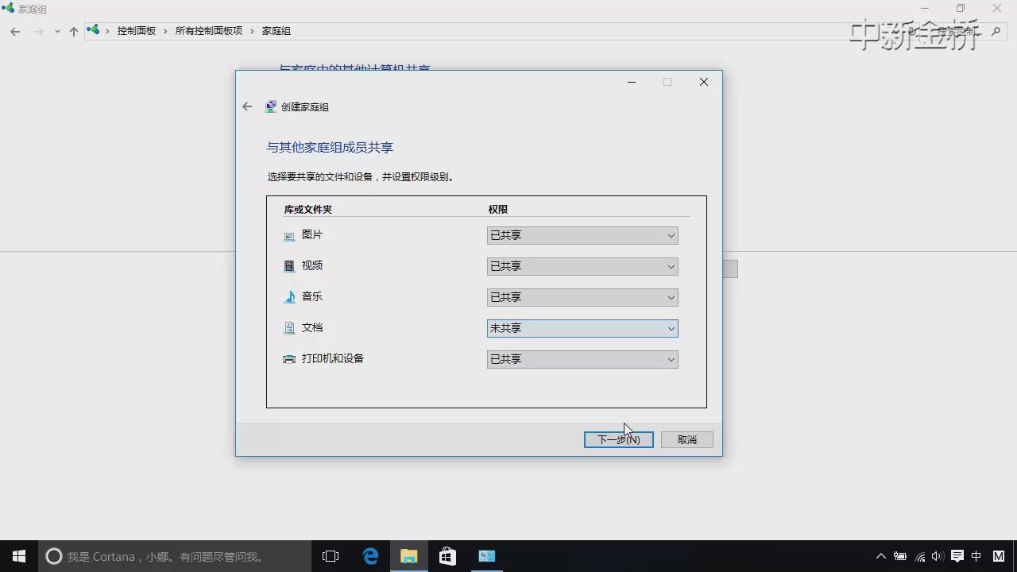Open Task View from the taskbar
The image size is (1017, 572).
tap(331, 556)
